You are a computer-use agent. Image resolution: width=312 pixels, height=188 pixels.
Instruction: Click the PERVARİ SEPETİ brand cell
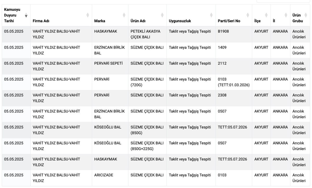[108, 63]
